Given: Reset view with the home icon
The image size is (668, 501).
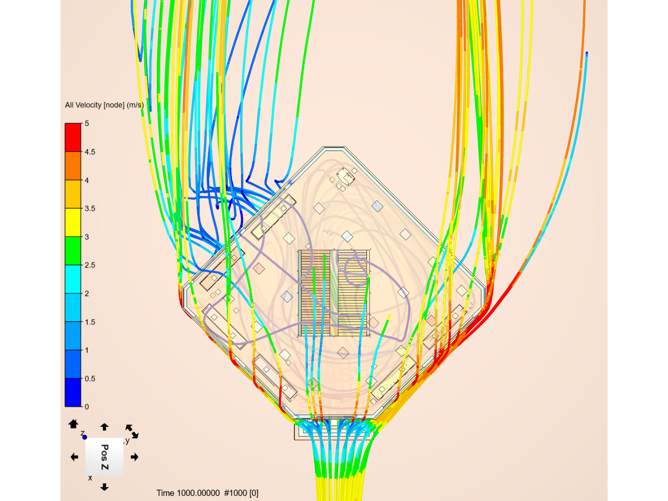Looking at the screenshot, I should [x=73, y=424].
